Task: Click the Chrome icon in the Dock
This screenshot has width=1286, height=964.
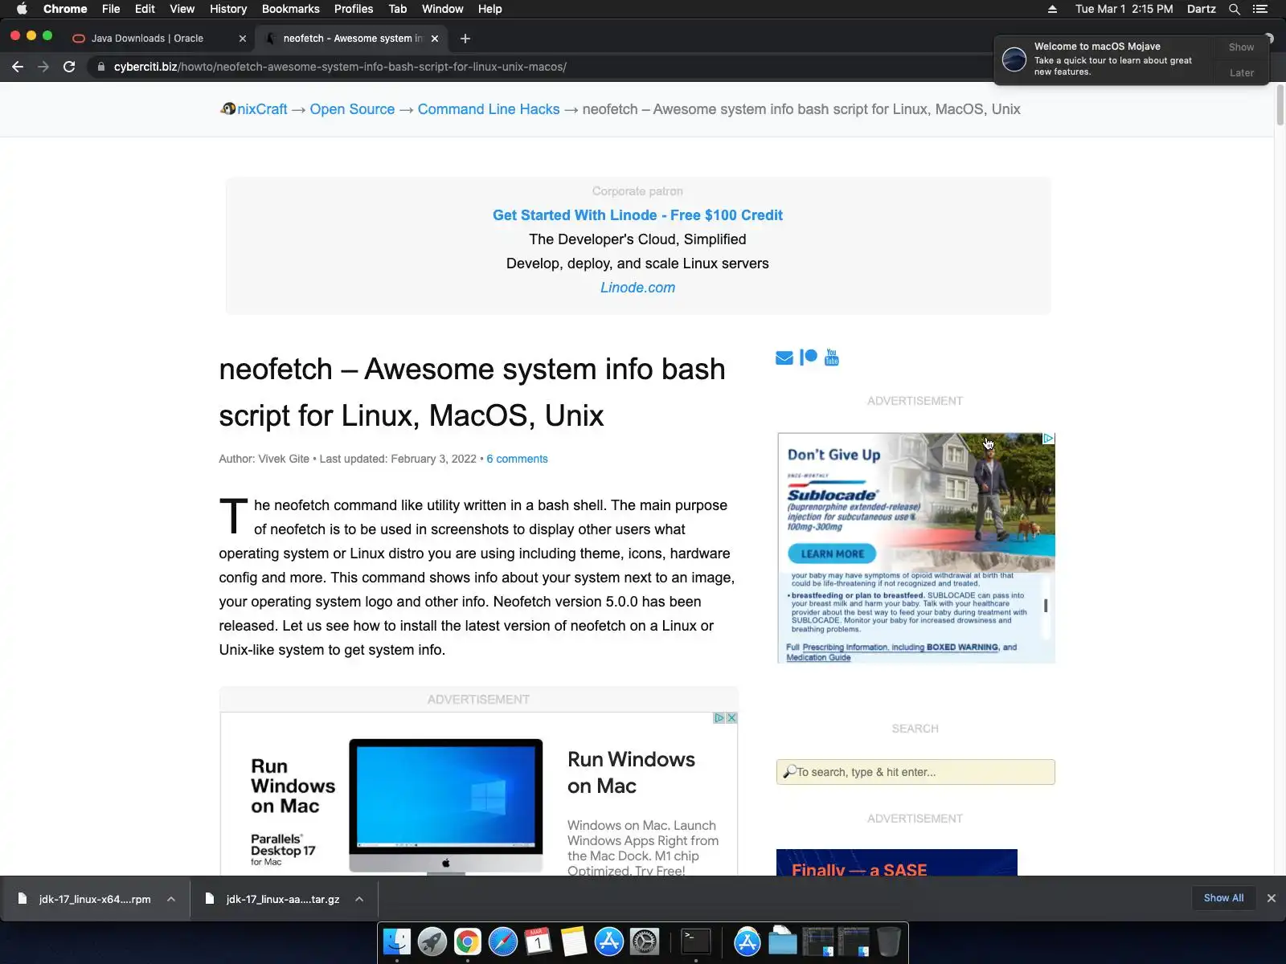Action: coord(468,942)
